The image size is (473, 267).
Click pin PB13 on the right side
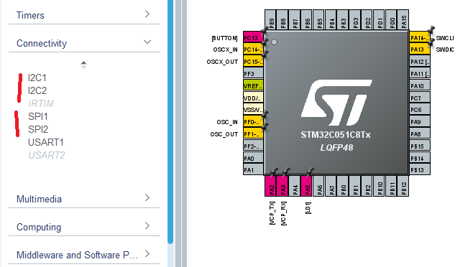coord(420,169)
